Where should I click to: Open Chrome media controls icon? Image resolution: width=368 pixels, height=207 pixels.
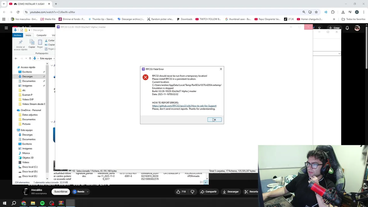click(x=350, y=12)
